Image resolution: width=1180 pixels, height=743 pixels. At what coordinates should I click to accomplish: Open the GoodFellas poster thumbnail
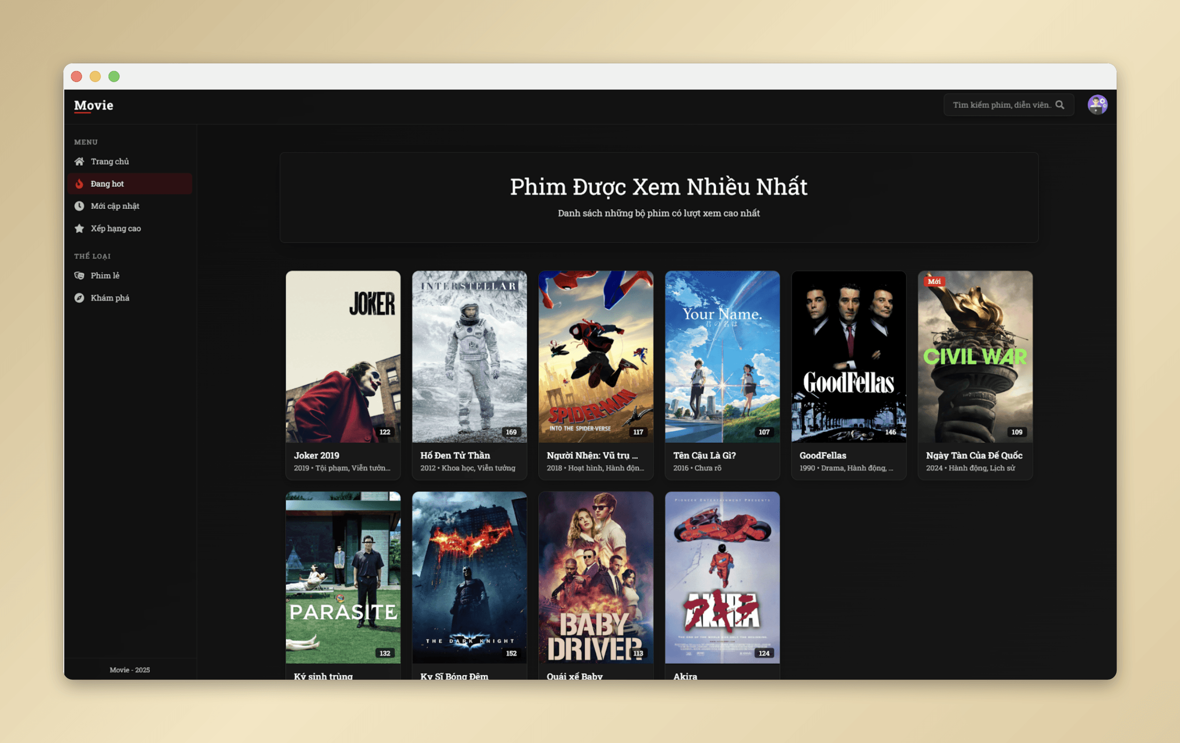tap(849, 357)
